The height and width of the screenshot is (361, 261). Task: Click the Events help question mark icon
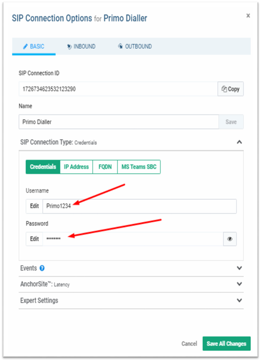42,268
